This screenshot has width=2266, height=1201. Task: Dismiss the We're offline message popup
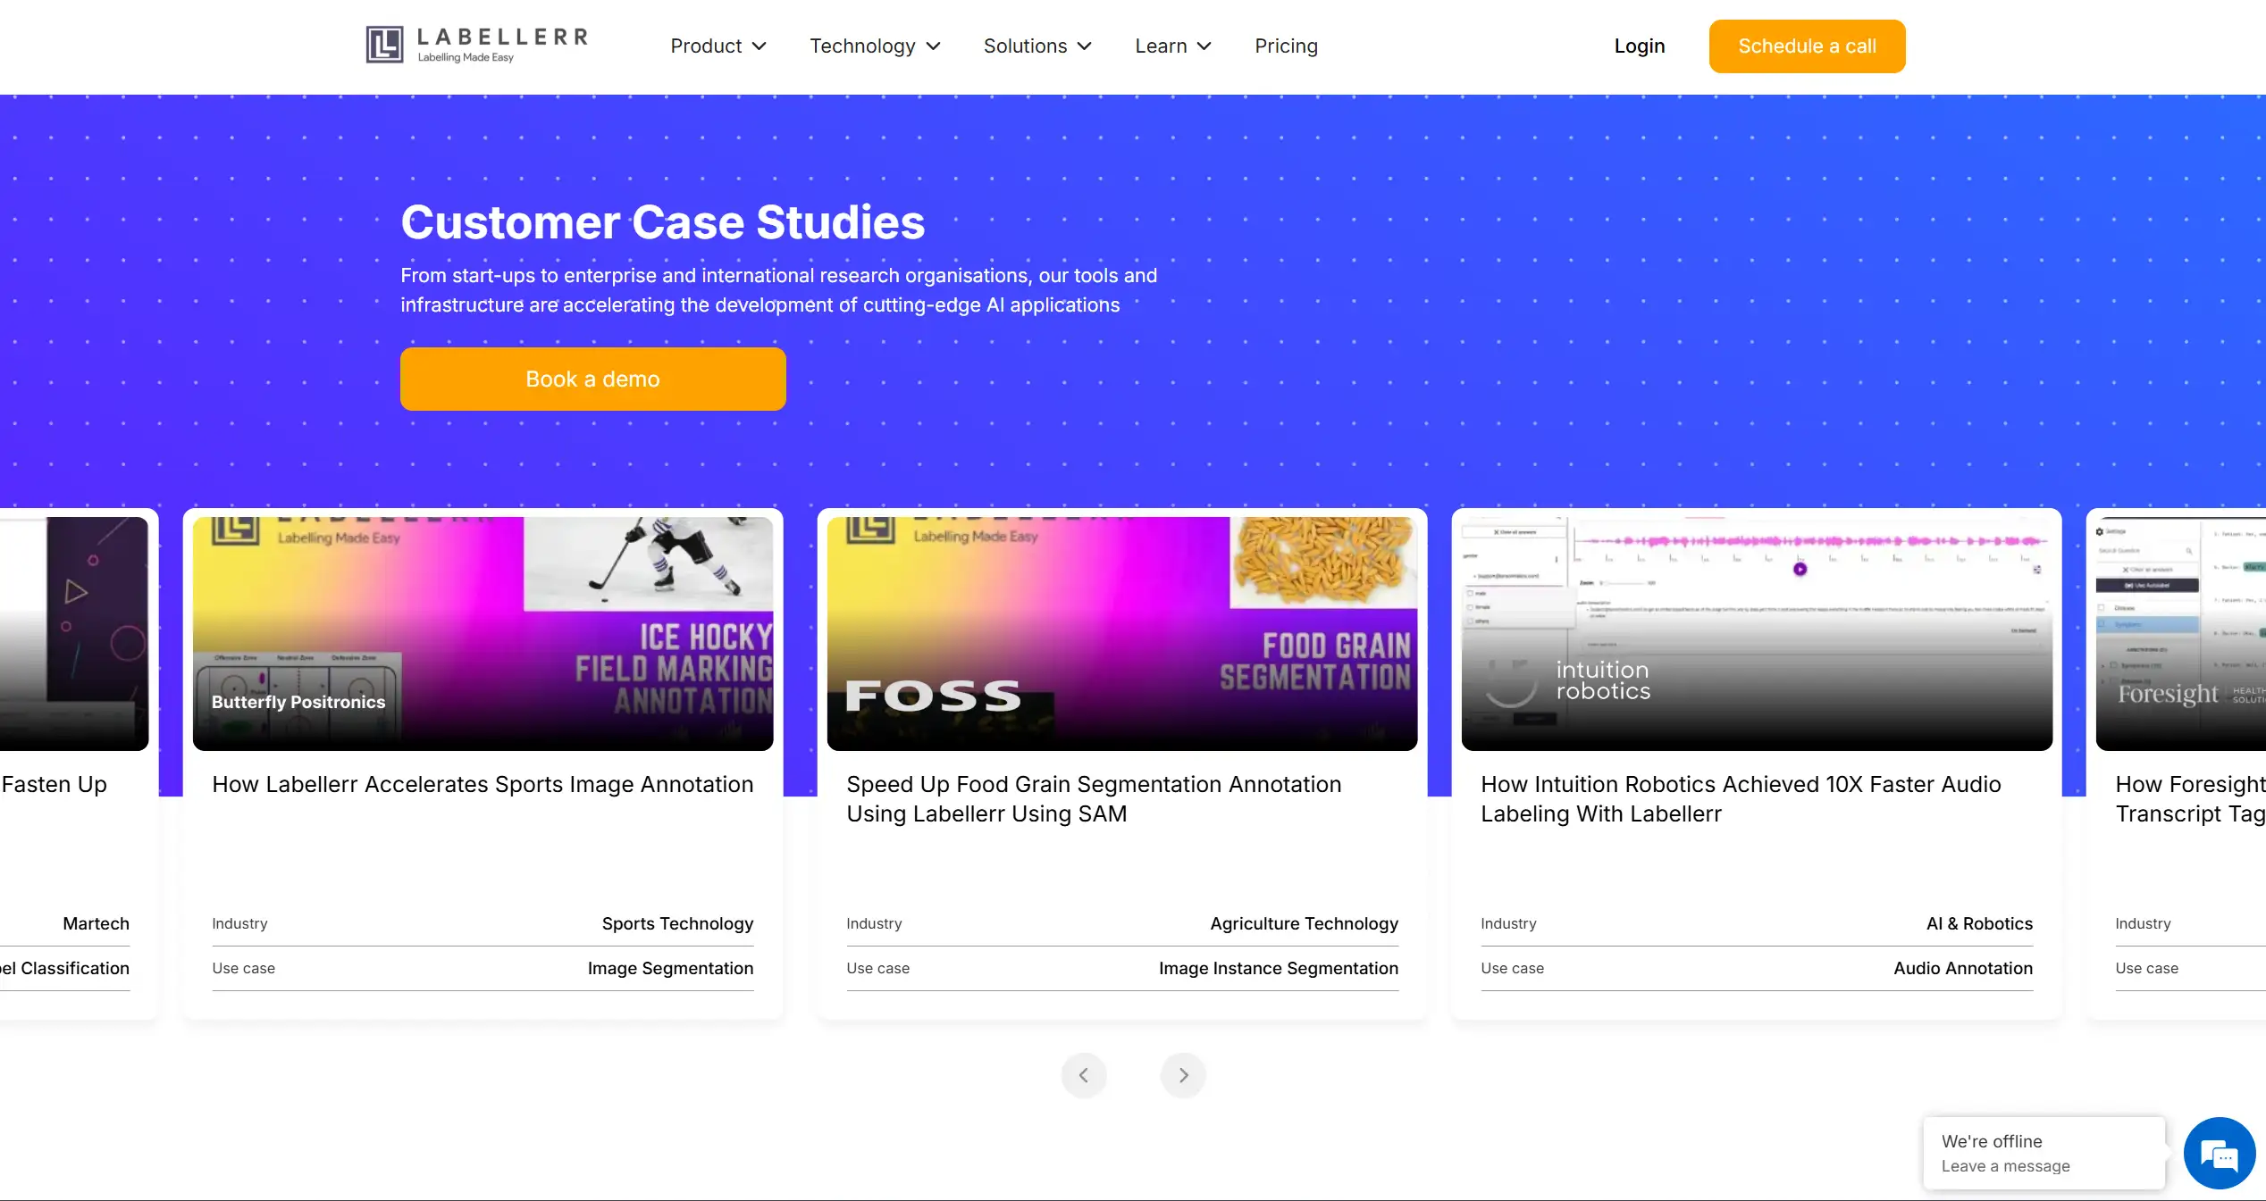pos(2043,1153)
